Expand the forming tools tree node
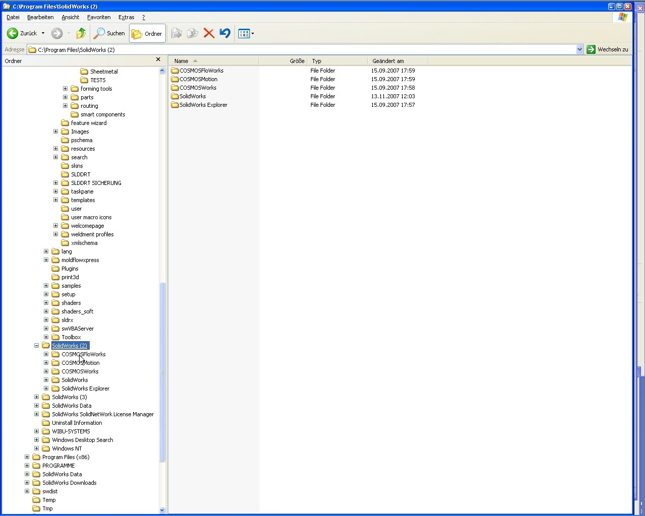Screen dimensions: 645x516 (65, 89)
